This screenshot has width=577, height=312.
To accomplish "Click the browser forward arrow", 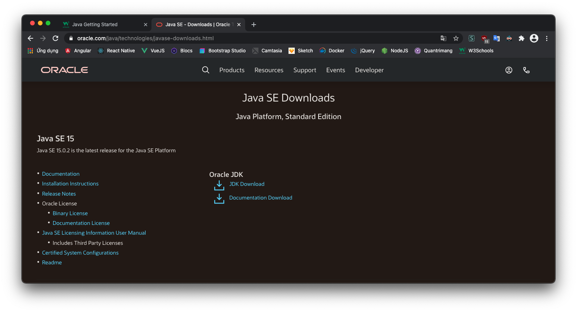I will click(43, 38).
